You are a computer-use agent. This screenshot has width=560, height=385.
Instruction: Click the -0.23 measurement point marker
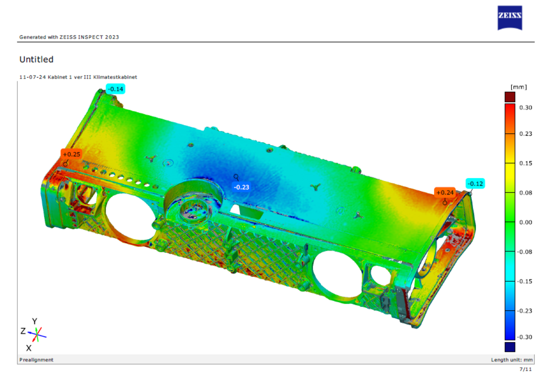click(236, 176)
